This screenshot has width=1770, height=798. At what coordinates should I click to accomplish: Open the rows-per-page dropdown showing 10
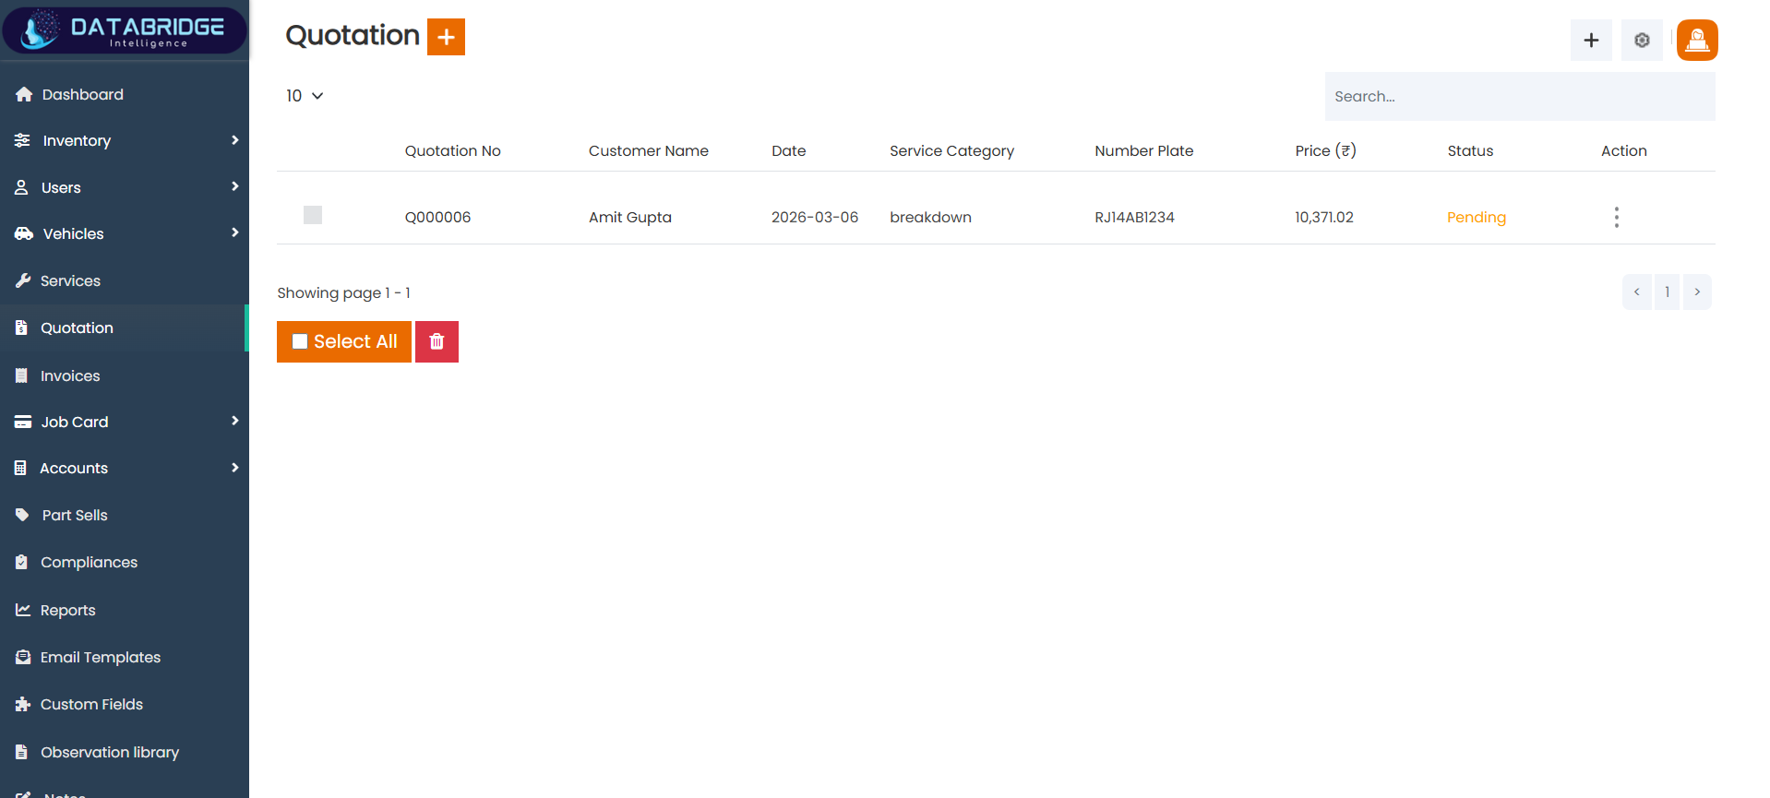(305, 96)
